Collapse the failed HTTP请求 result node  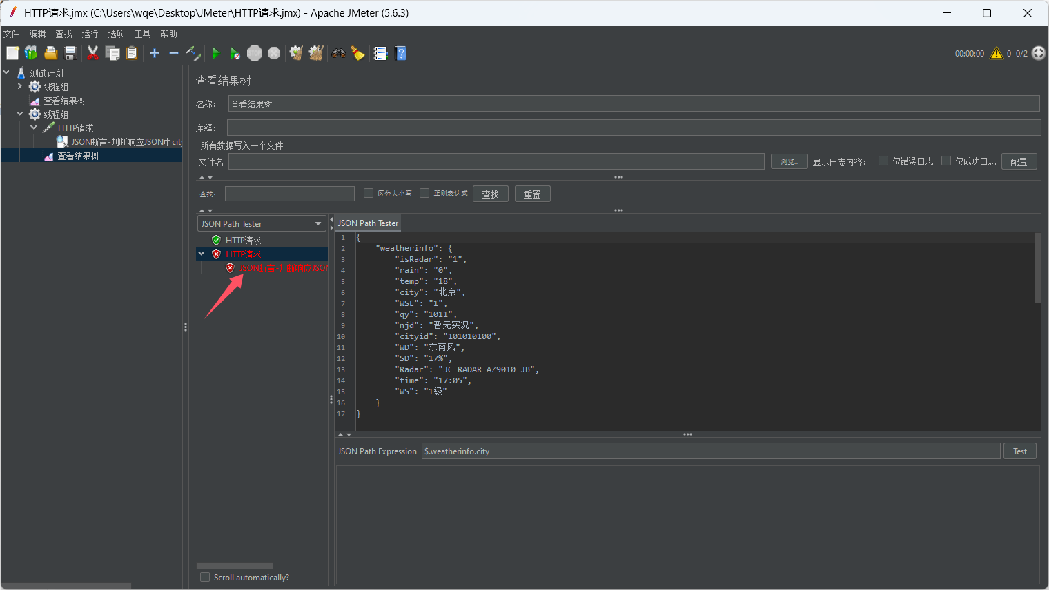[202, 254]
